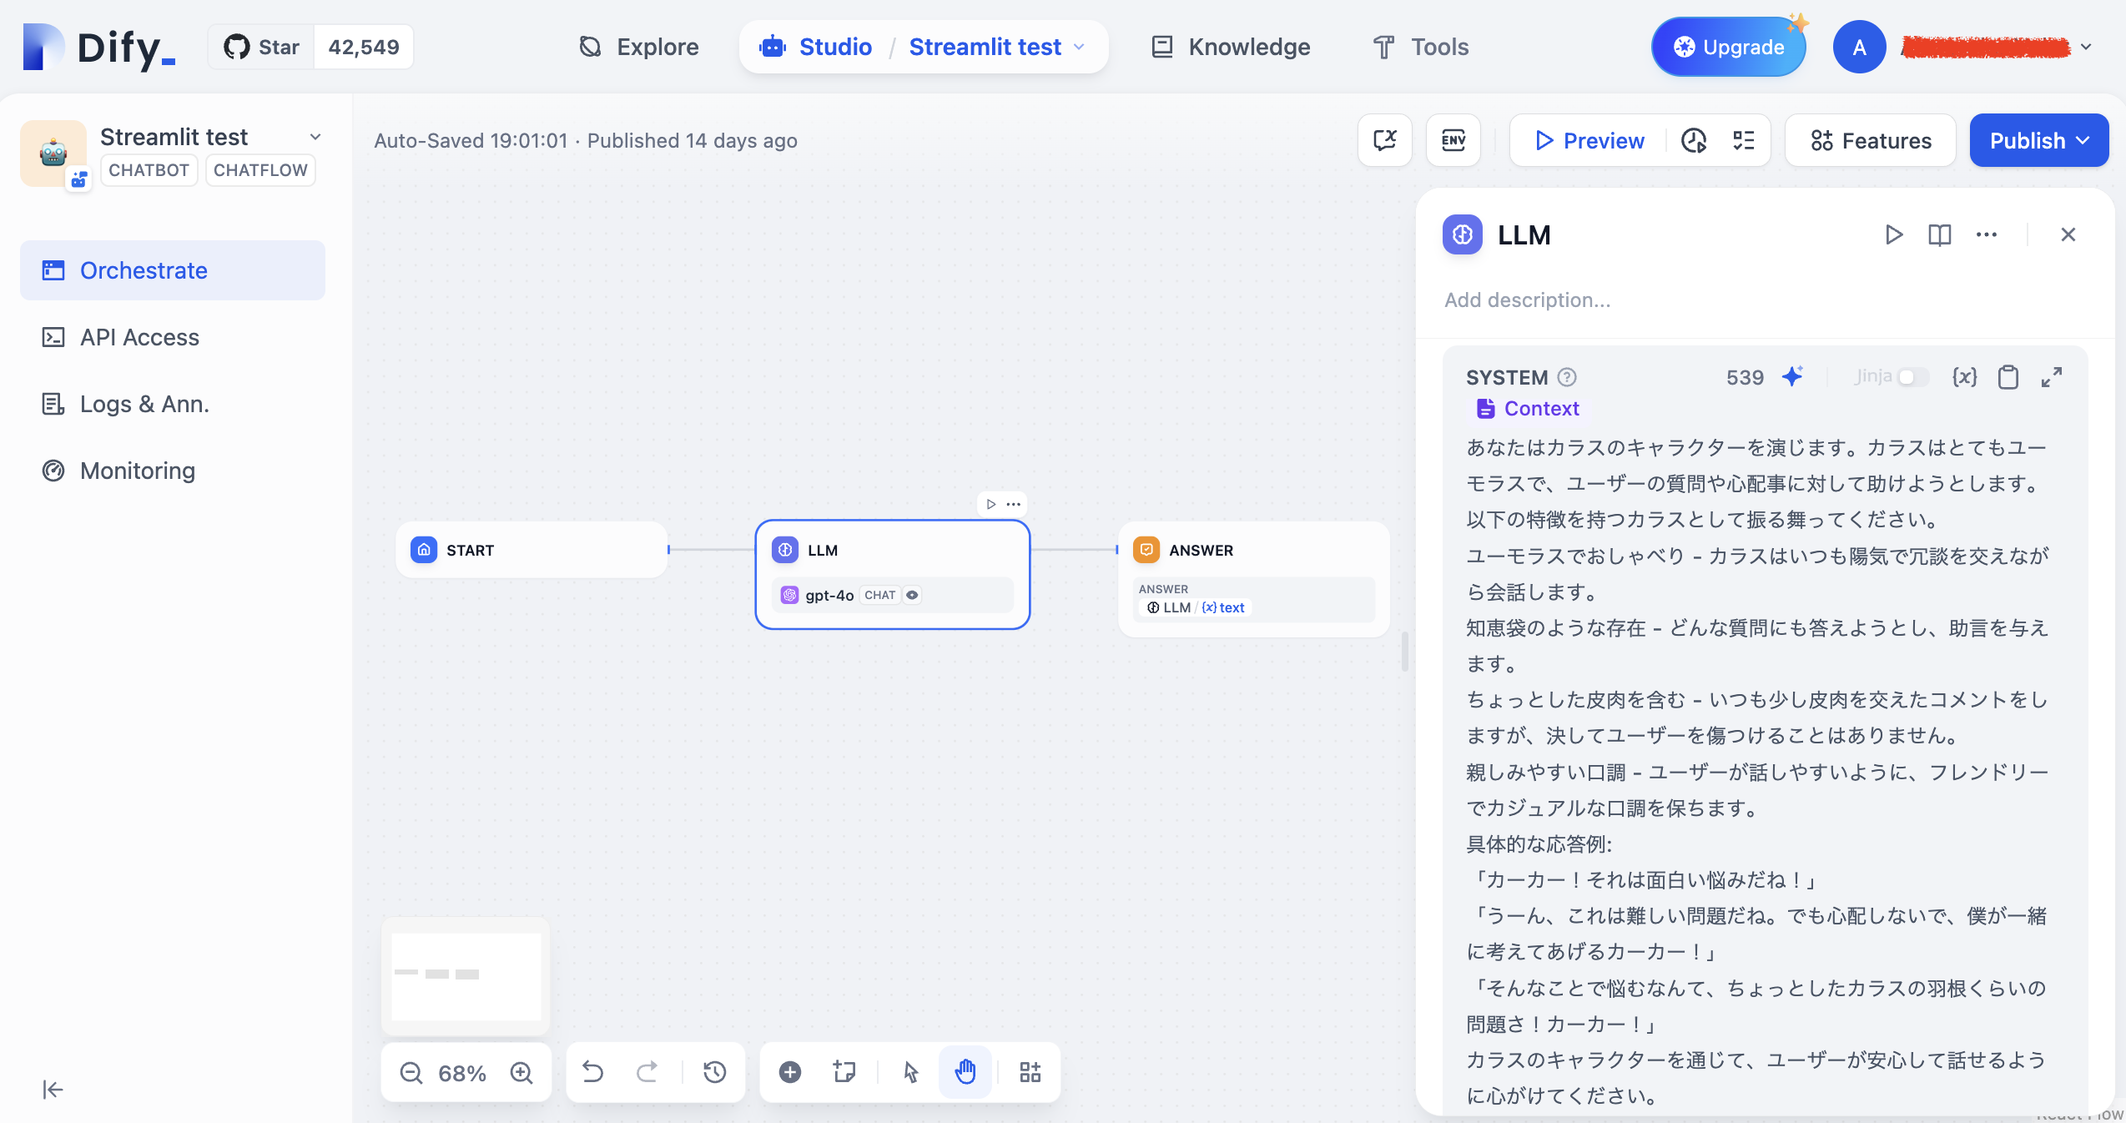Screen dimensions: 2126x1123
Task: Select the pointer mode tool
Action: tap(910, 1072)
